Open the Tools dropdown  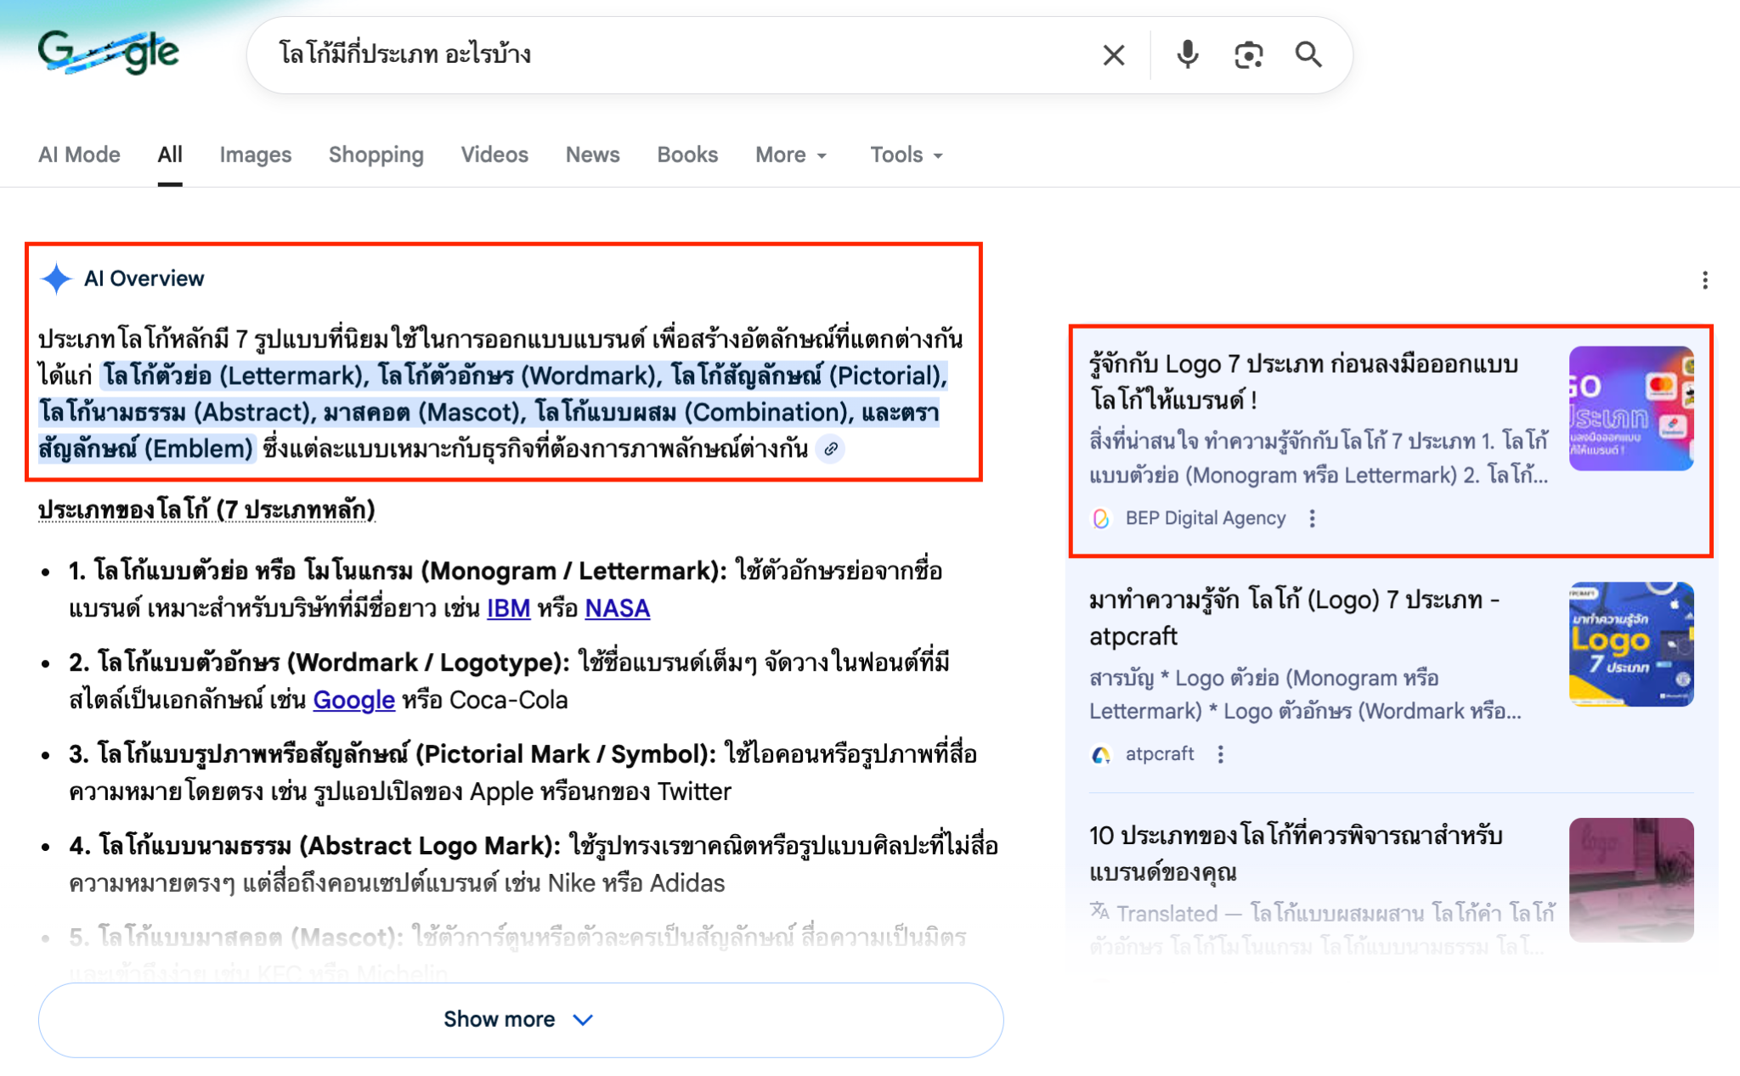(905, 155)
